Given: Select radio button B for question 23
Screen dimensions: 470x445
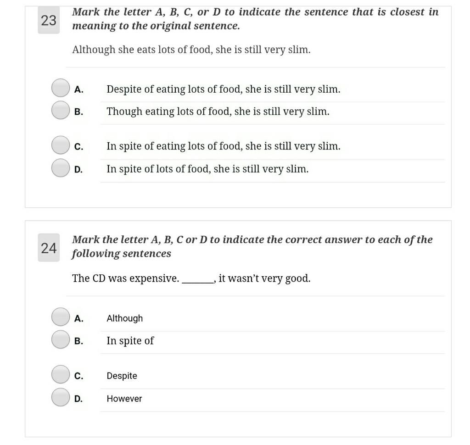Looking at the screenshot, I should coord(61,110).
